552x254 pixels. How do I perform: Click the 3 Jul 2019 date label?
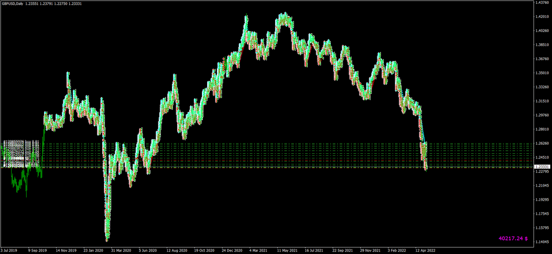click(x=9, y=251)
